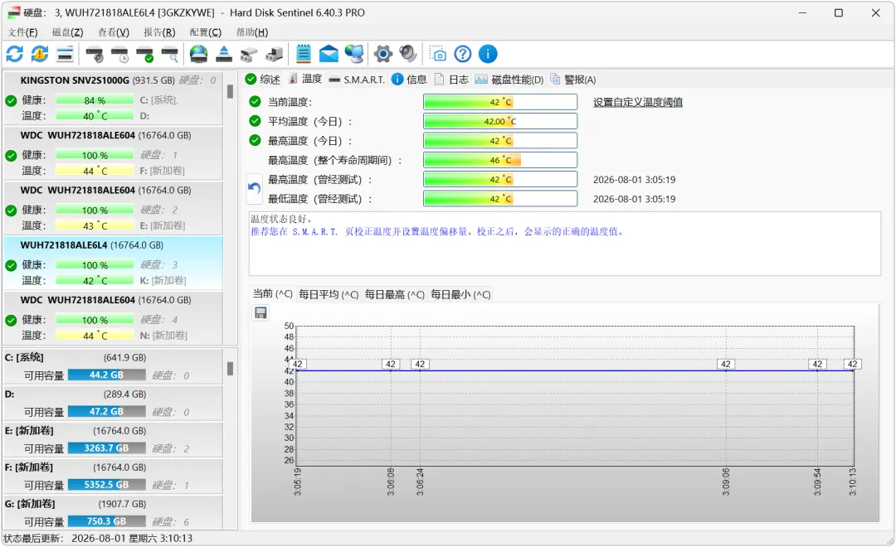Select the WDC WUH721818ALE604 disk with N: volume
Image resolution: width=896 pixels, height=547 pixels.
click(x=113, y=317)
